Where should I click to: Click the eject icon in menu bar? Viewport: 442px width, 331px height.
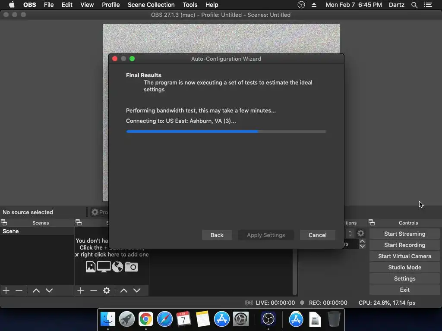tap(314, 5)
